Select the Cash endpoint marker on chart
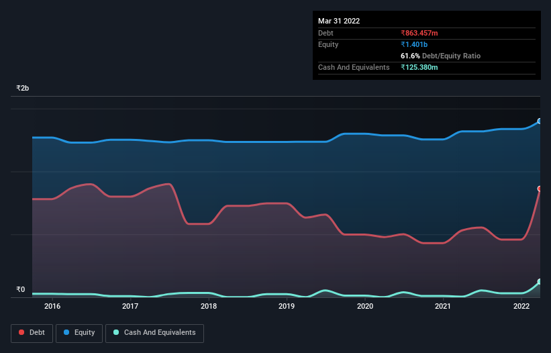Image resolution: width=551 pixels, height=353 pixels. (x=540, y=282)
